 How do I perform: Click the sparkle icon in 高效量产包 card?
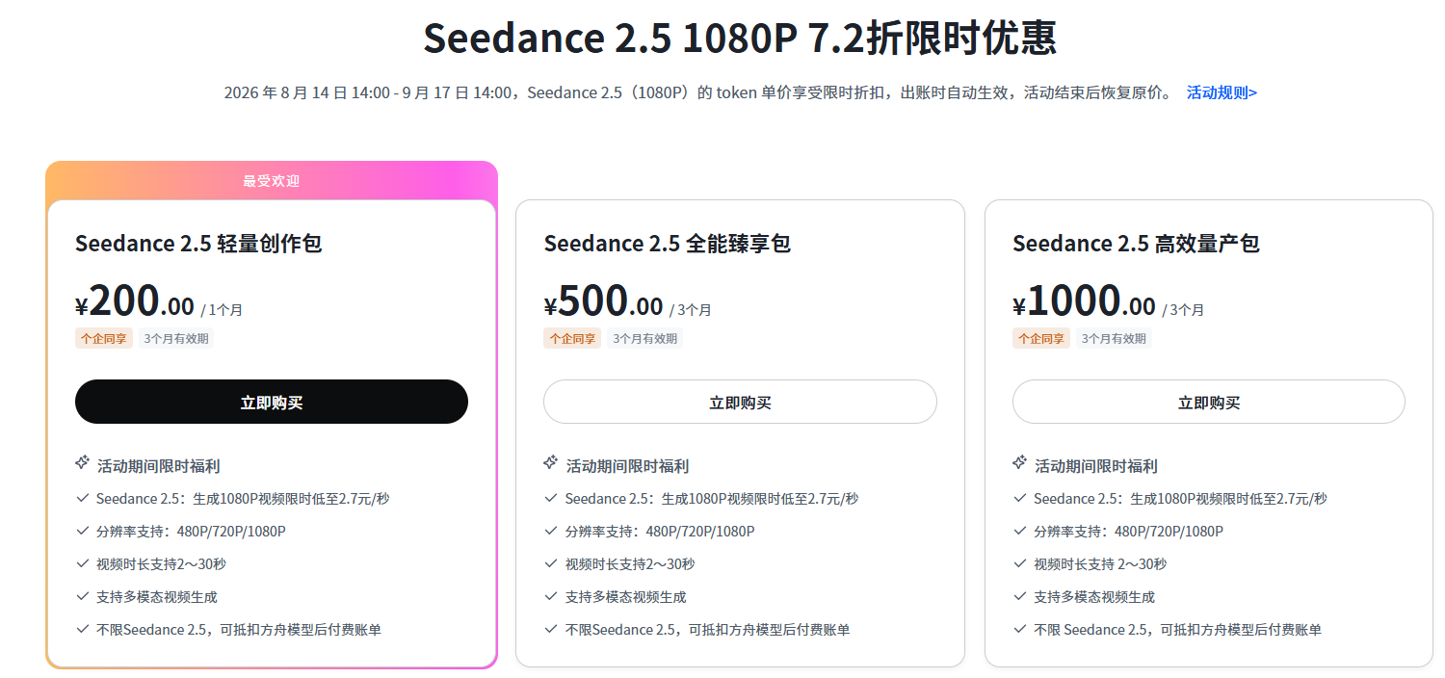[x=1019, y=463]
